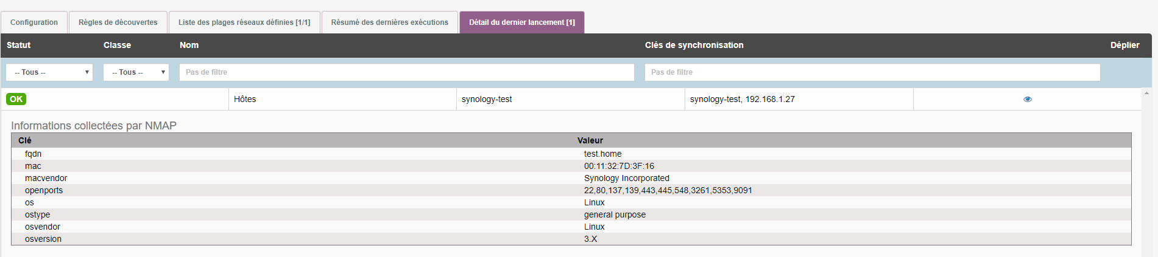Click the Statut column header

19,45
